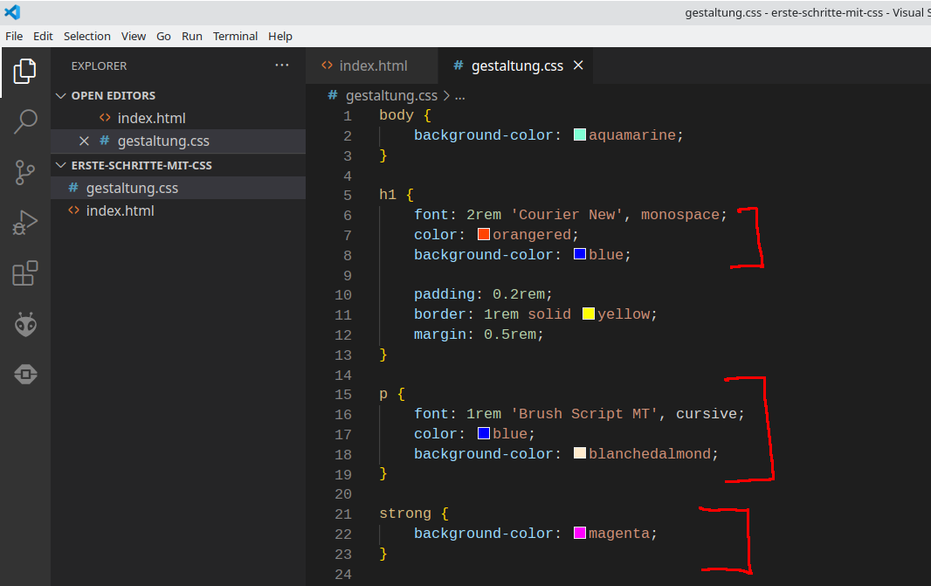Click the VS Code logo icon

point(11,12)
